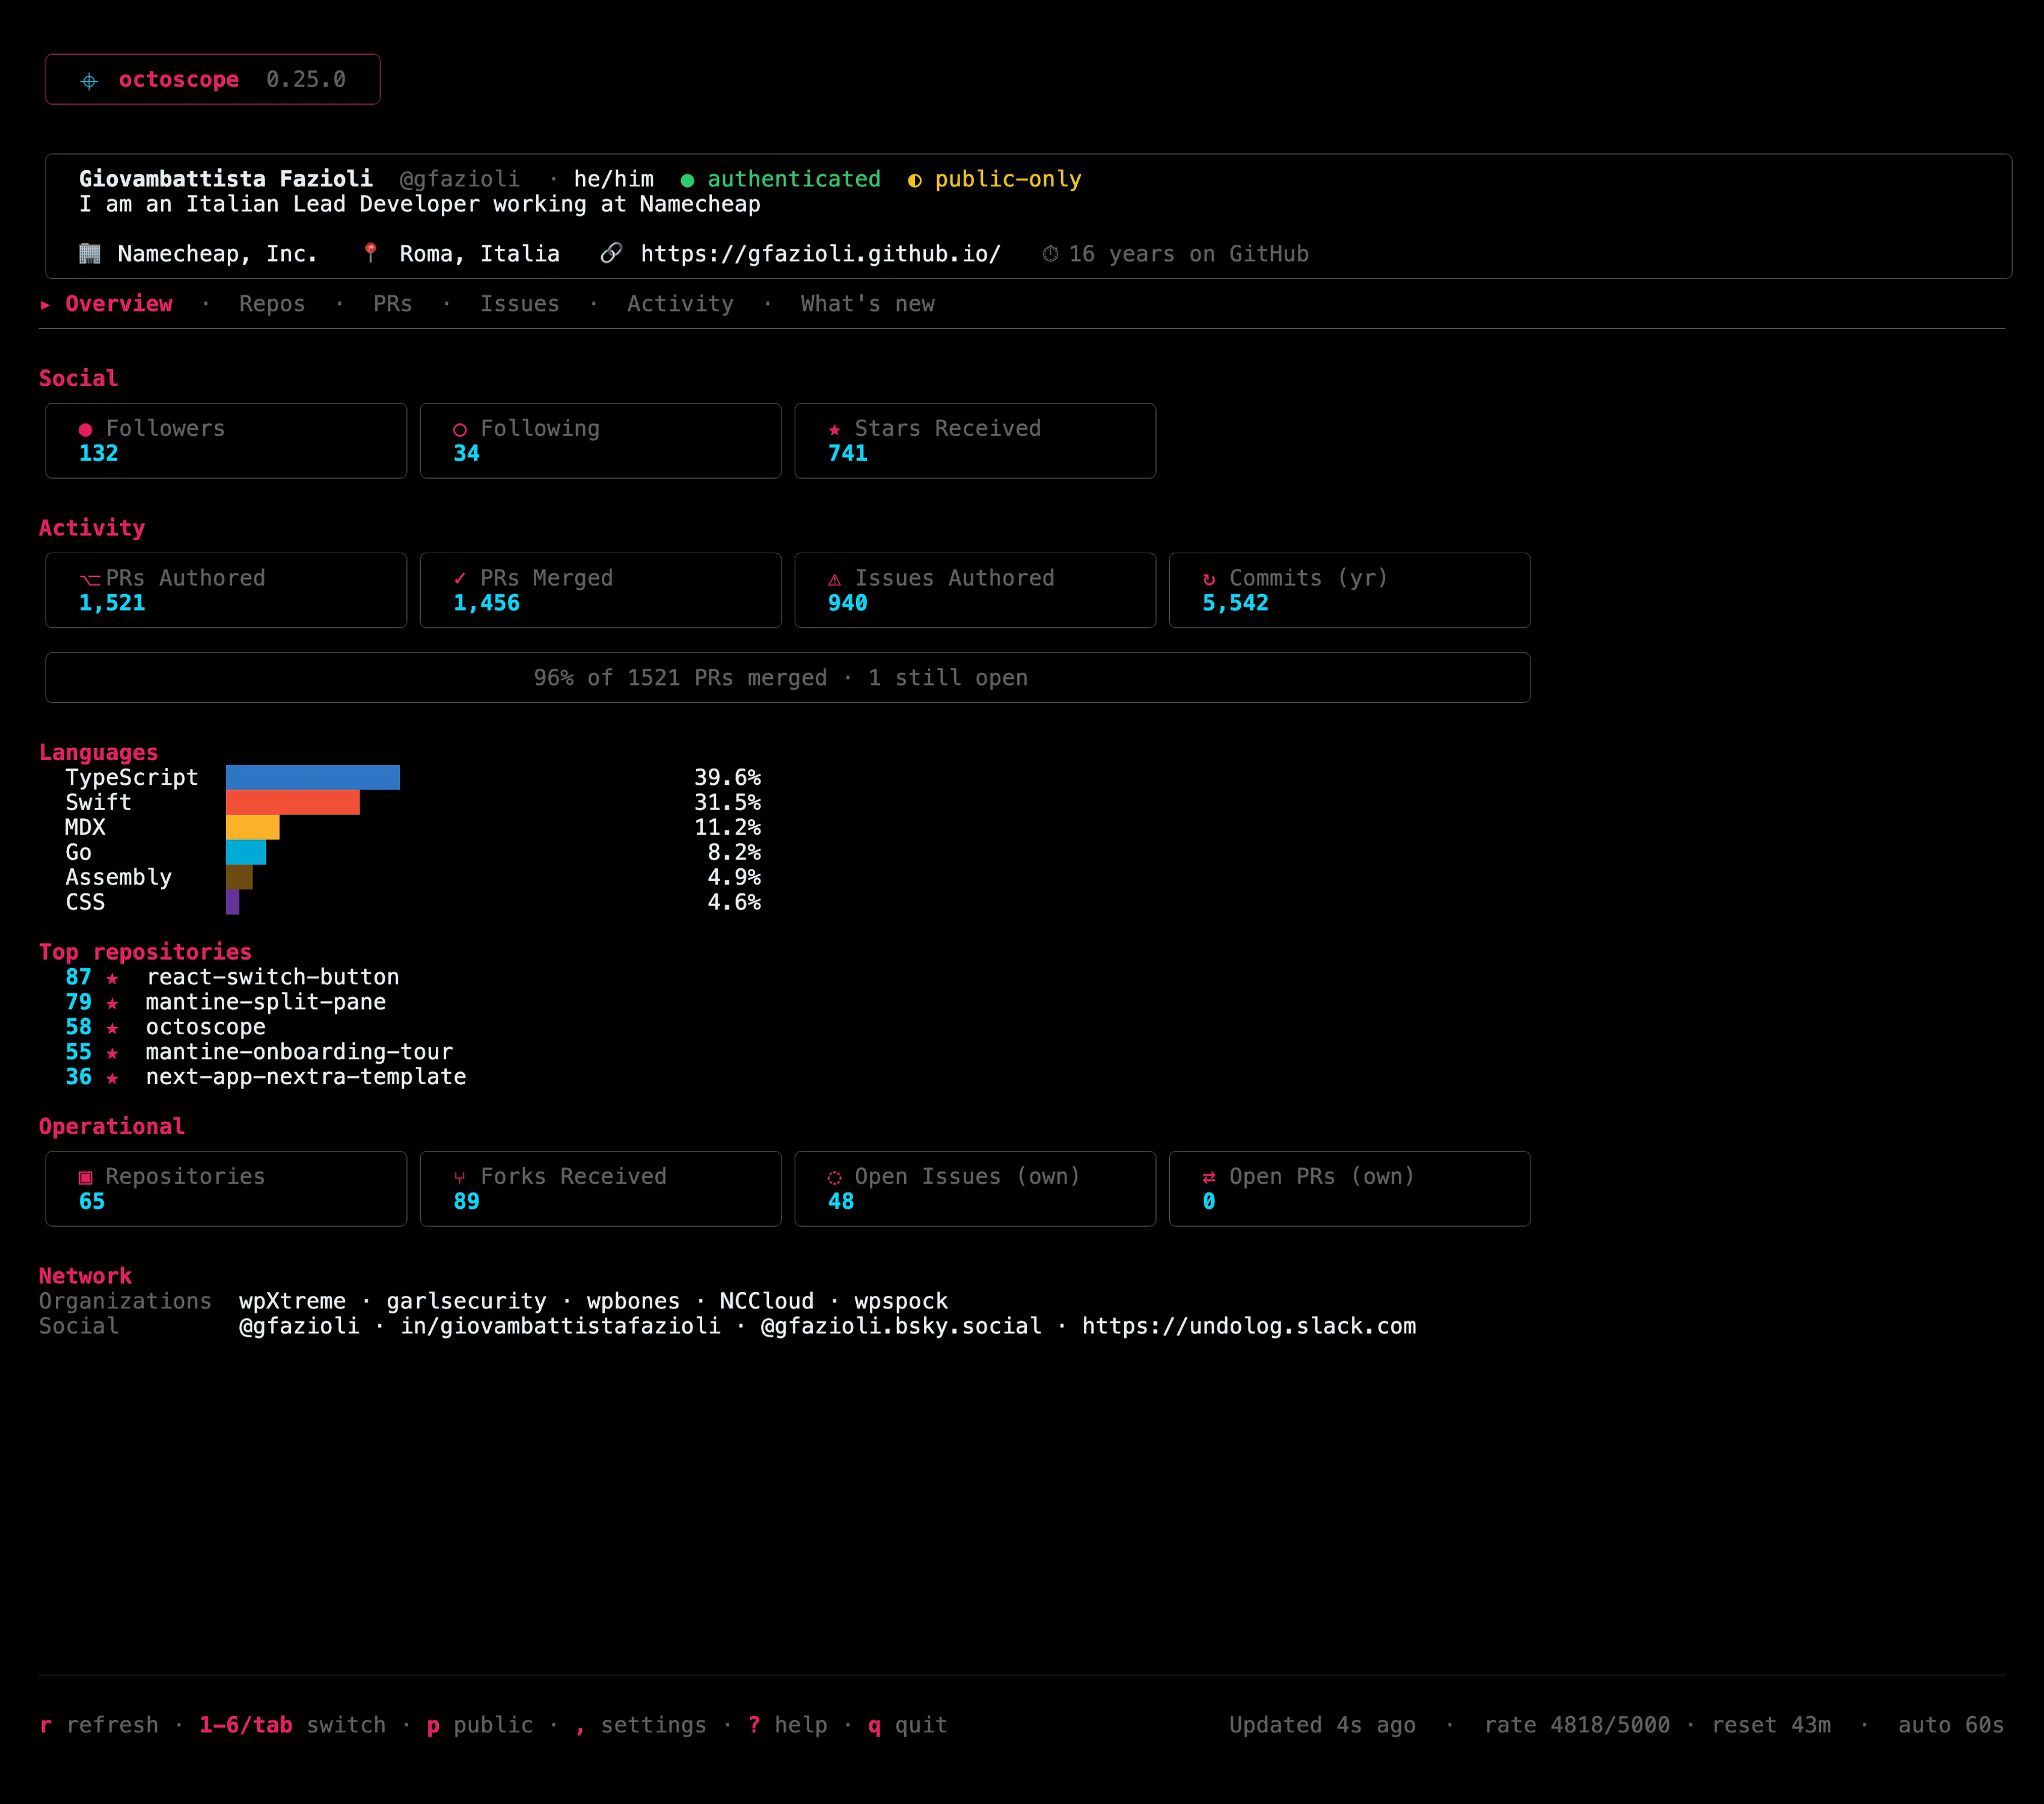
Task: Click the star icon next to next-app-nextra-template
Action: tap(112, 1078)
